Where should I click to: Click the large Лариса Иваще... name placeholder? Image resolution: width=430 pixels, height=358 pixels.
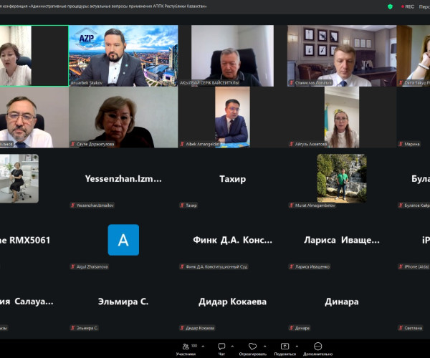342,241
